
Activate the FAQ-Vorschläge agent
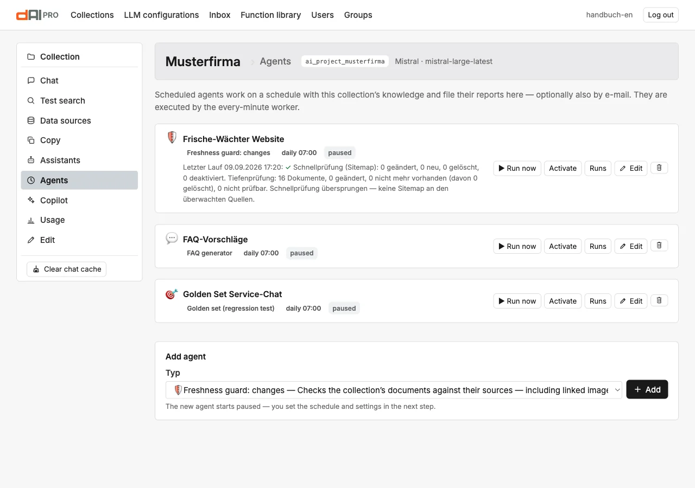pos(563,246)
